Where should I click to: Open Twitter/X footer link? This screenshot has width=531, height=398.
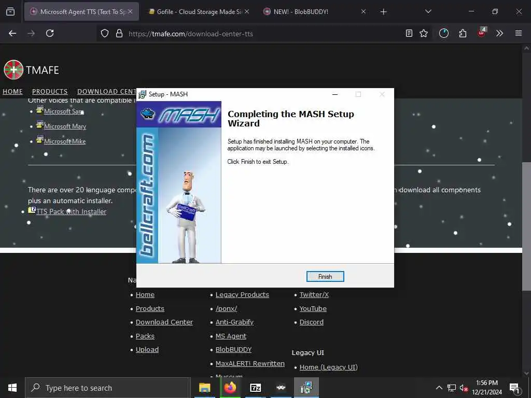(x=314, y=295)
